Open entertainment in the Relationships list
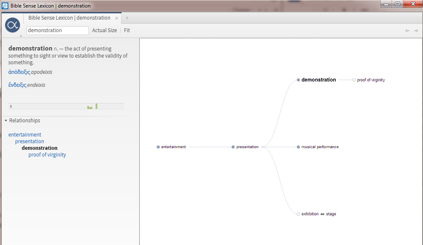Image resolution: width=423 pixels, height=245 pixels. (x=25, y=134)
